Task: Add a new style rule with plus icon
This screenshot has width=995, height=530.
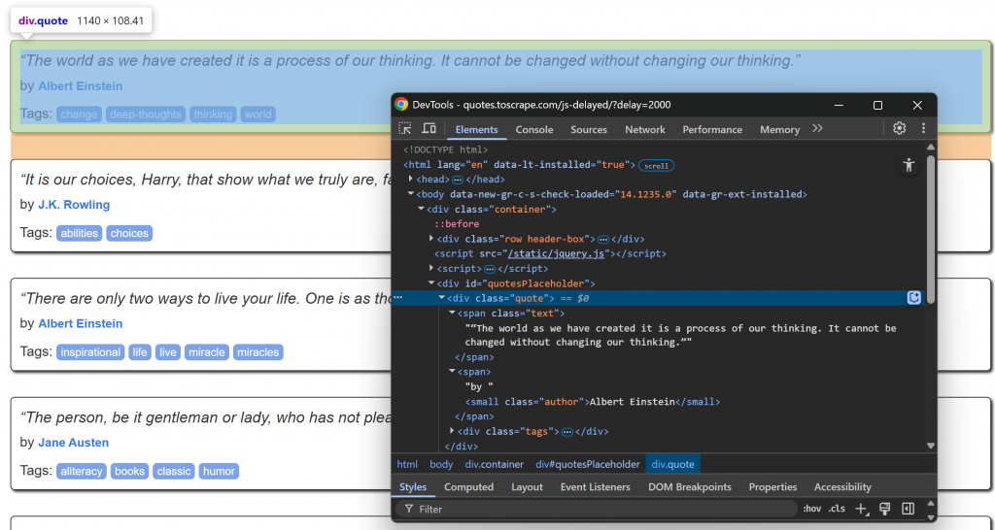Action: [x=861, y=509]
